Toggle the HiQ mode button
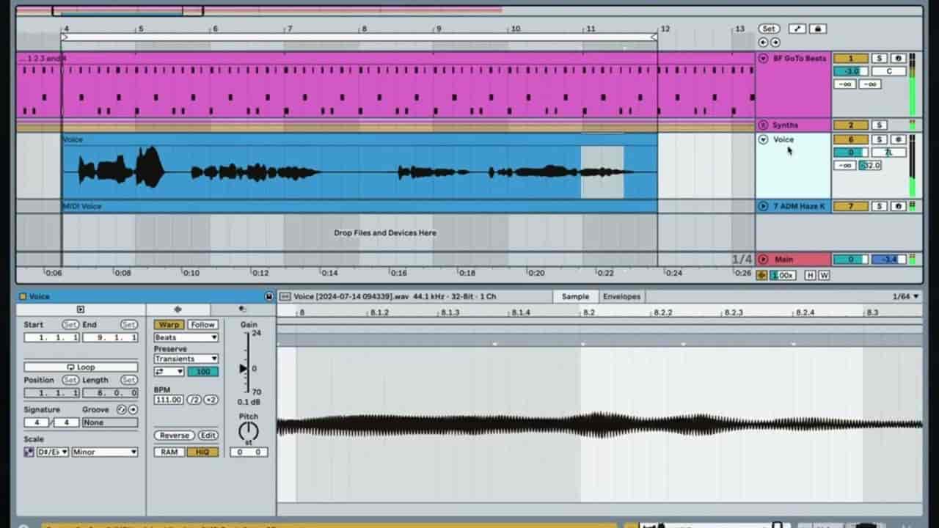The width and height of the screenshot is (939, 528). tap(202, 452)
